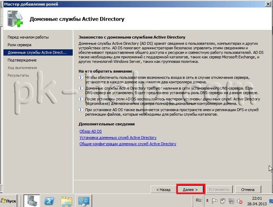Open Общие конфигурации доменных служб link
The width and height of the screenshot is (273, 207).
click(128, 144)
